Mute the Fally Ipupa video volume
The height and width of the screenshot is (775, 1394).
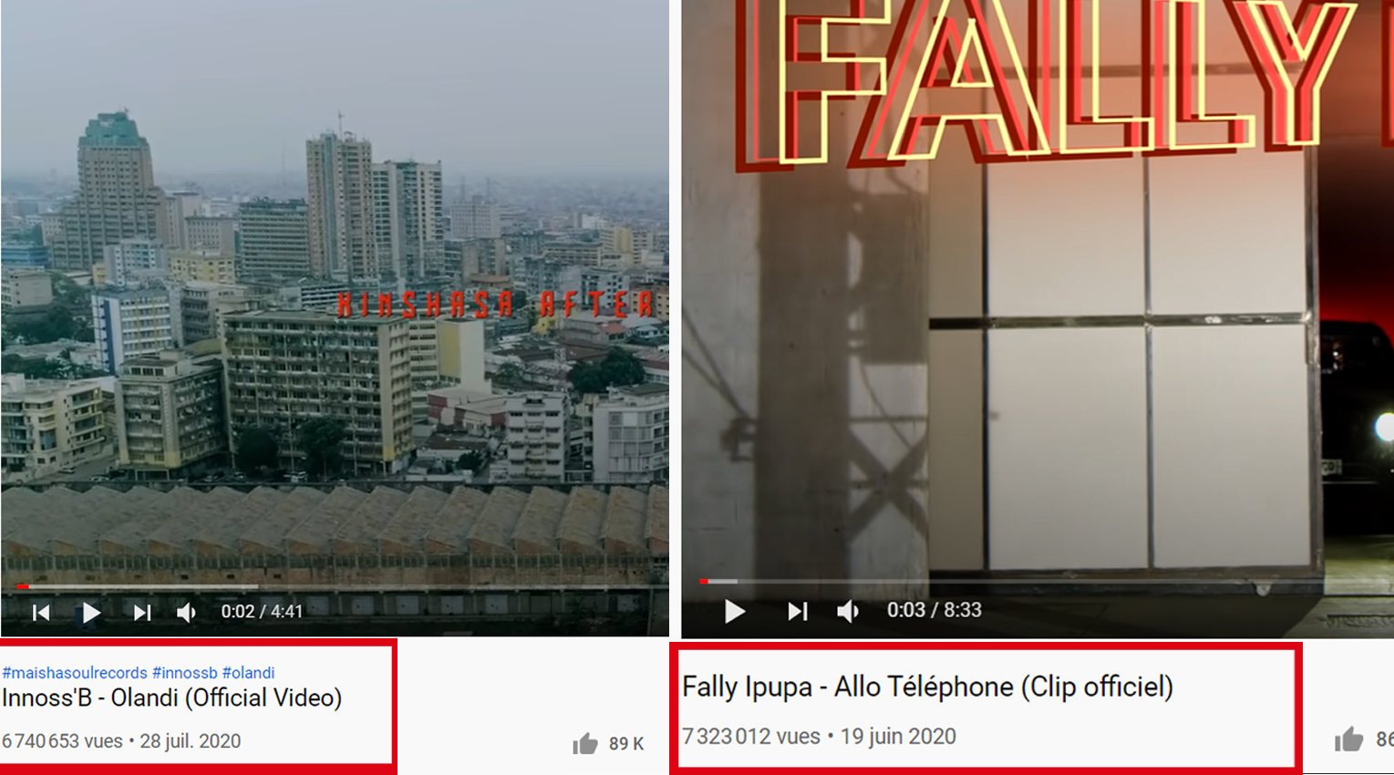pyautogui.click(x=848, y=611)
